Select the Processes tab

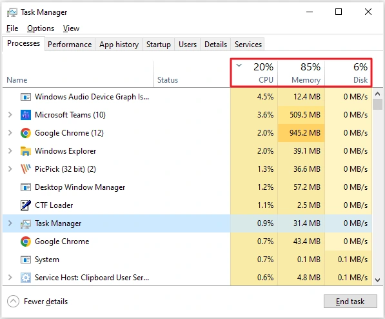click(x=24, y=44)
